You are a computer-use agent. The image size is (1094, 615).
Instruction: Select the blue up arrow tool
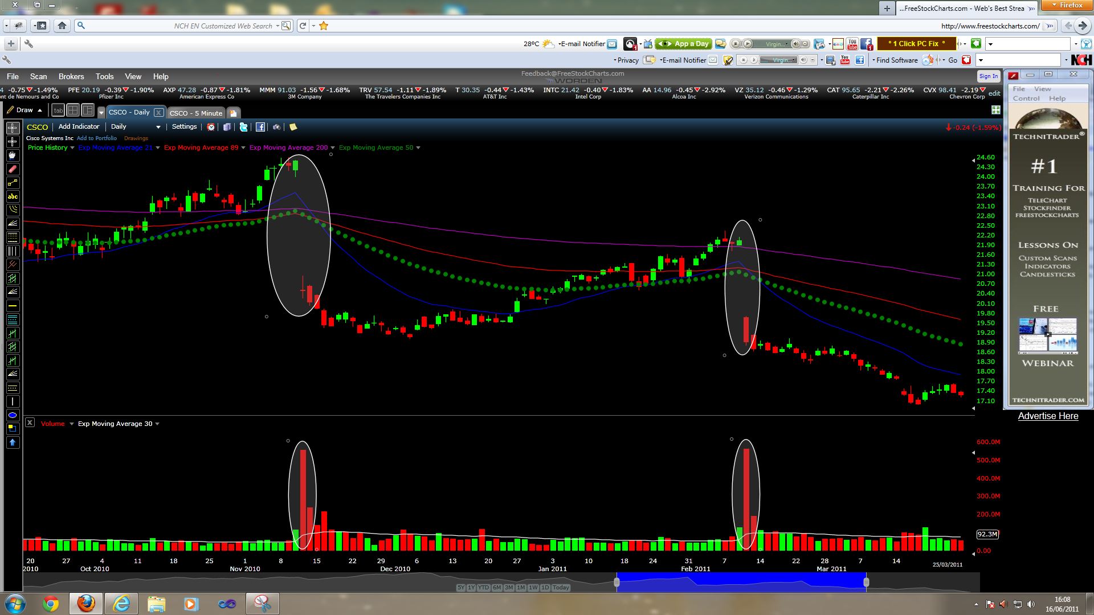coord(13,442)
